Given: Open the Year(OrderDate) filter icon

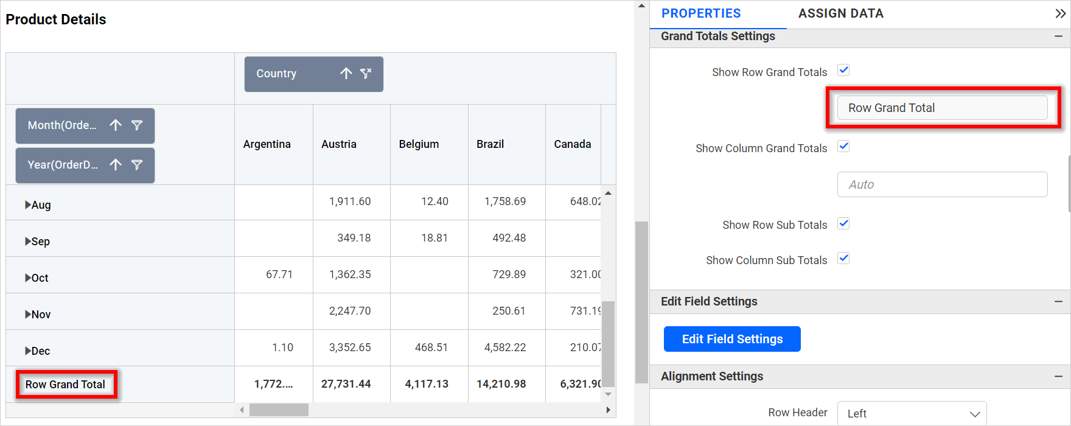Looking at the screenshot, I should (x=137, y=165).
